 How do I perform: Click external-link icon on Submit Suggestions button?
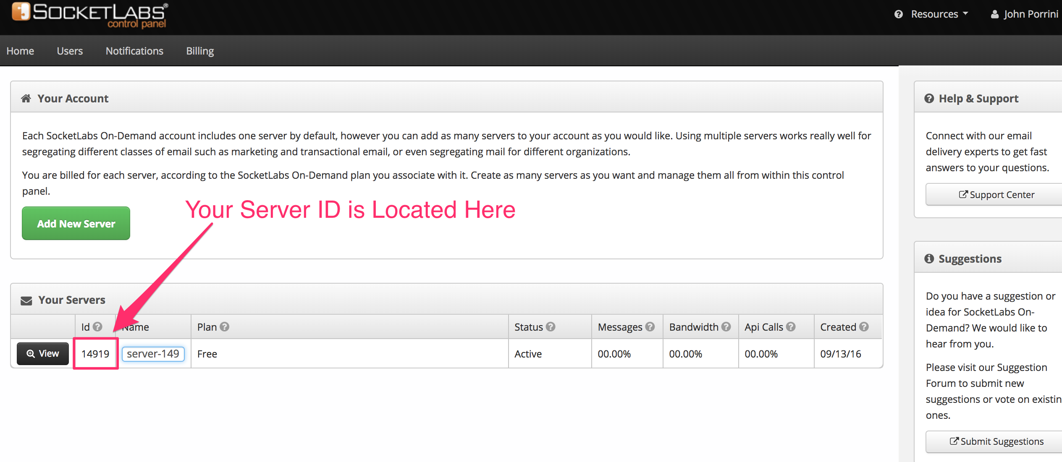click(954, 441)
